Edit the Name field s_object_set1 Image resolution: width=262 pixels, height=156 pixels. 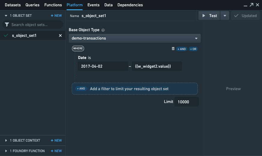[x=94, y=16]
